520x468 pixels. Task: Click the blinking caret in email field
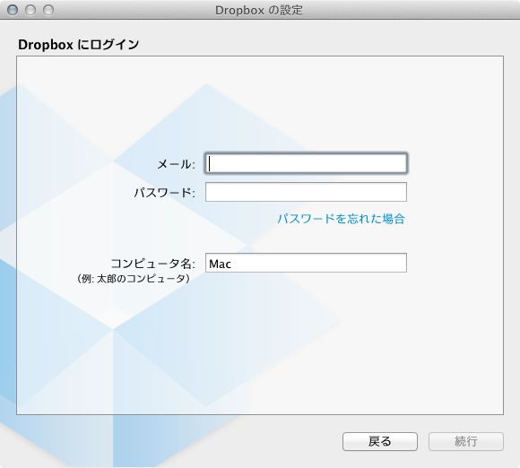tap(210, 163)
